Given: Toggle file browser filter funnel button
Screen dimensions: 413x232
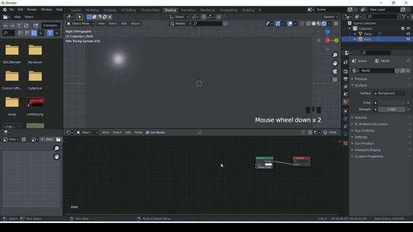Looking at the screenshot, I should 50,33.
